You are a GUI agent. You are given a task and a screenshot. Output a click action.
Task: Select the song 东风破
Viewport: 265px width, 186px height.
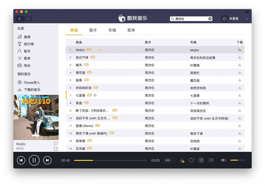coord(155,149)
